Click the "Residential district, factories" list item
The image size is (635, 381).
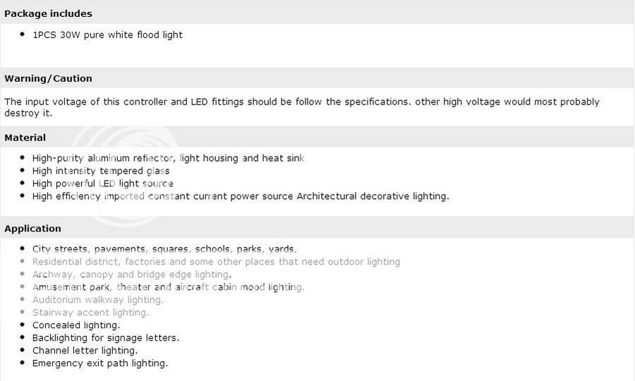tap(216, 262)
